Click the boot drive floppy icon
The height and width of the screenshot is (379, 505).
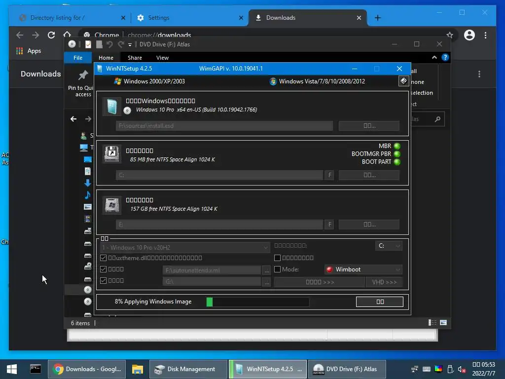(x=112, y=154)
